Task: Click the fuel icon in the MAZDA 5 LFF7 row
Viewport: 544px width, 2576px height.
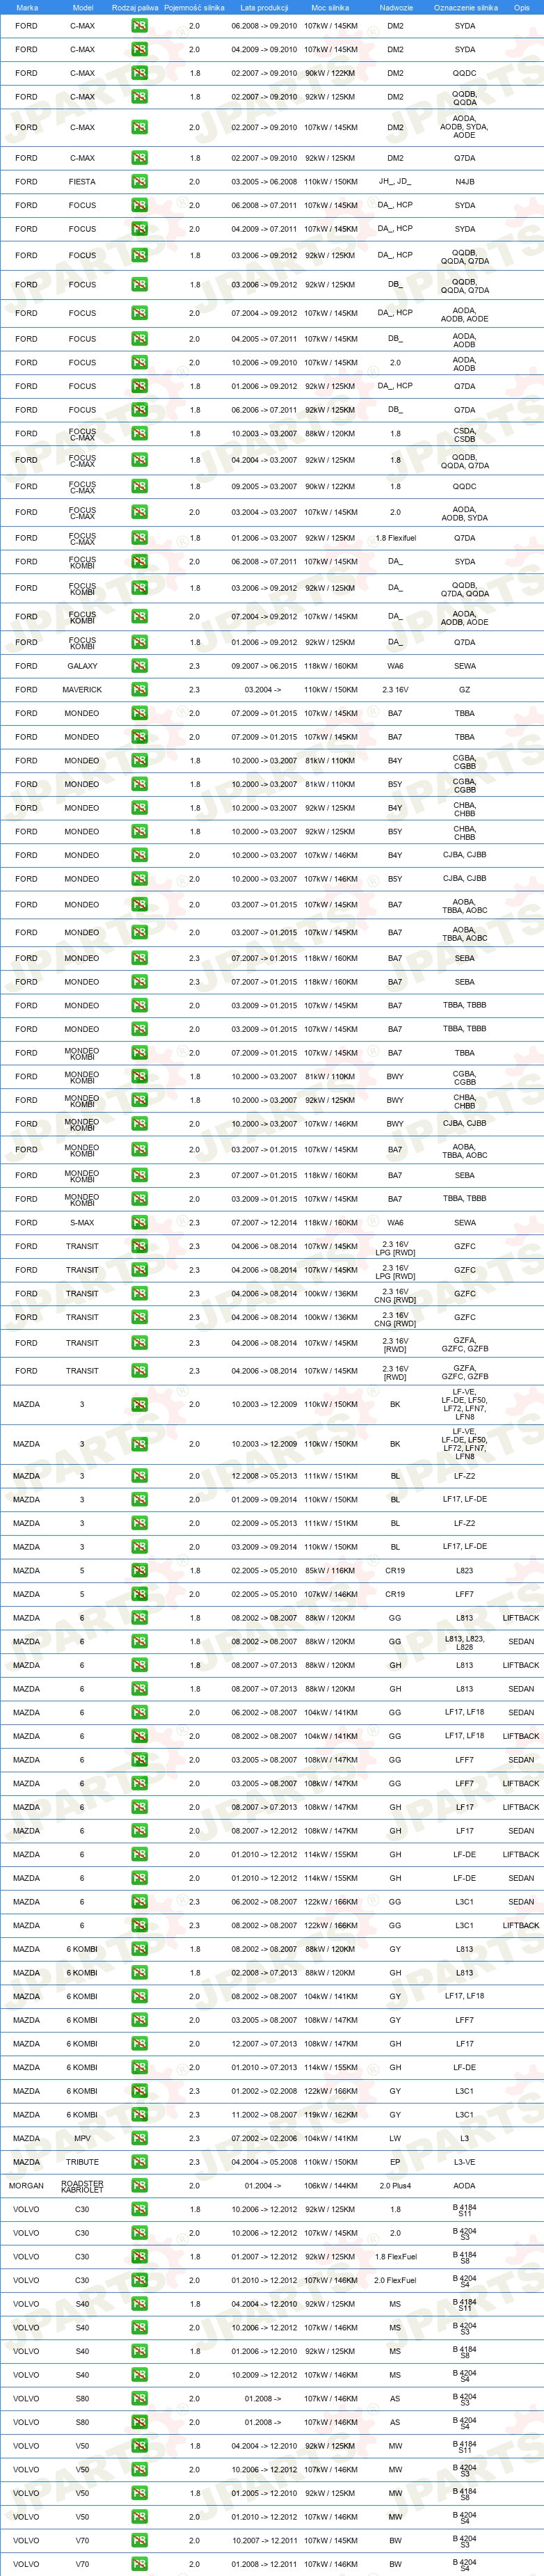Action: [139, 1595]
